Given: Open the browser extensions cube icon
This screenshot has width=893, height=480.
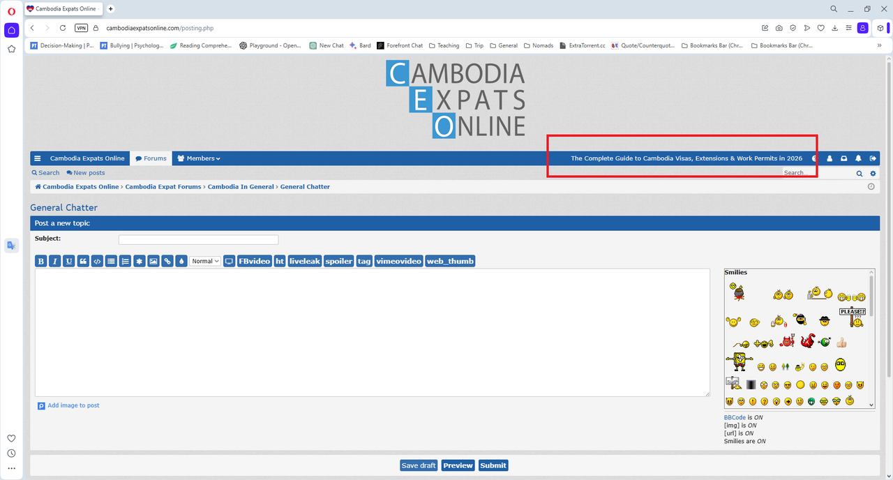Looking at the screenshot, I should [881, 28].
